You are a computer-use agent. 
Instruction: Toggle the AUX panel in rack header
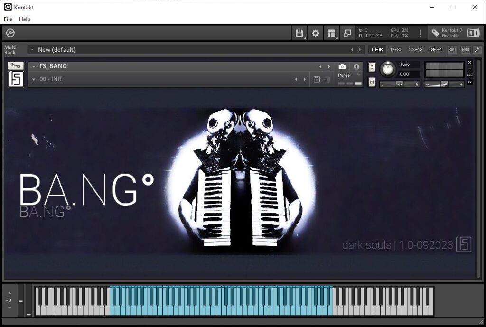pyautogui.click(x=466, y=49)
